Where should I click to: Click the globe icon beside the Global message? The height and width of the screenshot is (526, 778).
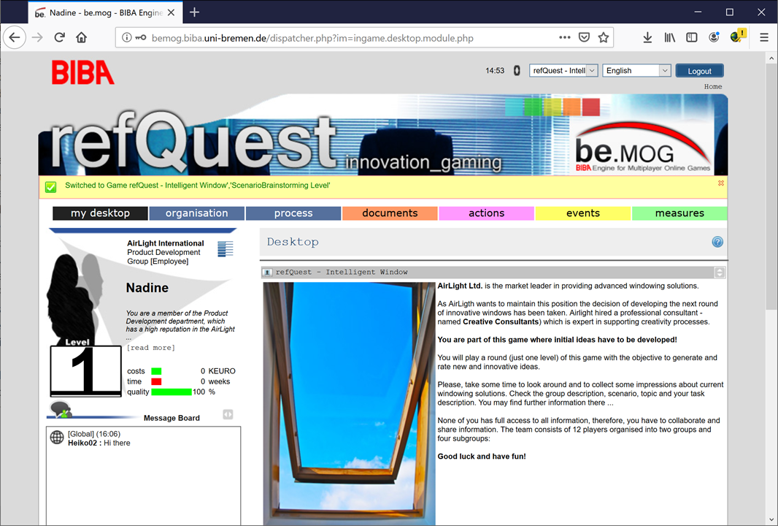pos(57,437)
